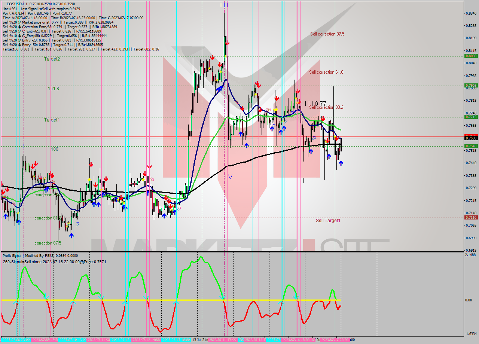This screenshot has height=344, width=479.
Task: Click the 0.8115 price axis value
Action: (x=471, y=50)
